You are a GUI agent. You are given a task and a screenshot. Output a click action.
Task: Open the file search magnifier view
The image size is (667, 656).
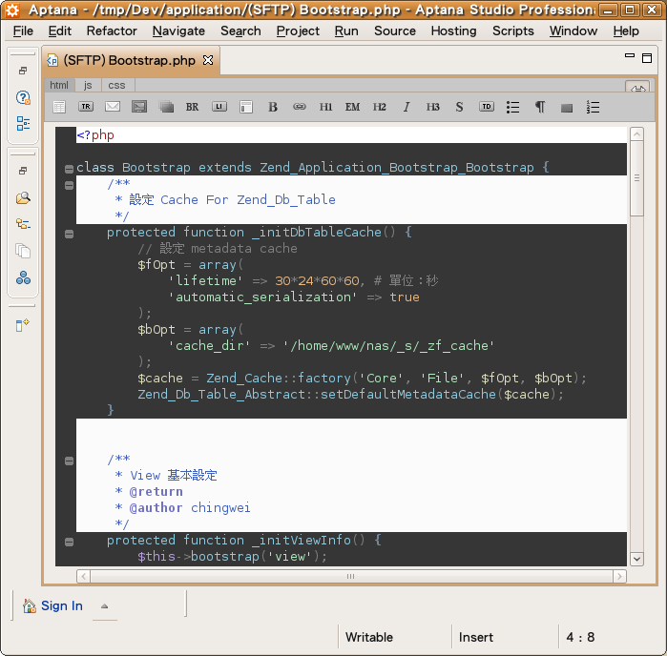(x=23, y=197)
